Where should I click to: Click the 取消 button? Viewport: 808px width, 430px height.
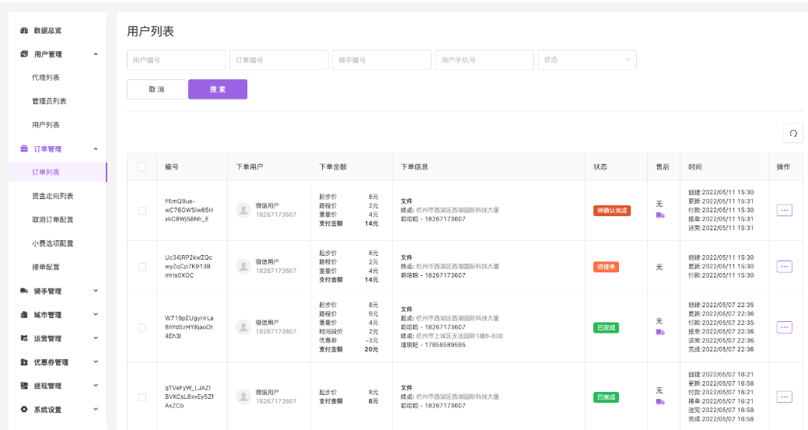(156, 89)
